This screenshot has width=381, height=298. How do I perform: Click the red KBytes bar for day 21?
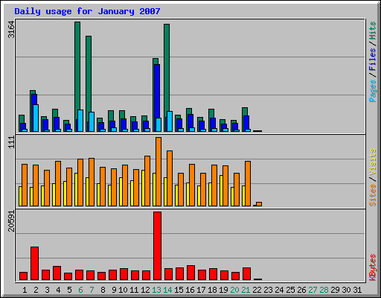[246, 273]
